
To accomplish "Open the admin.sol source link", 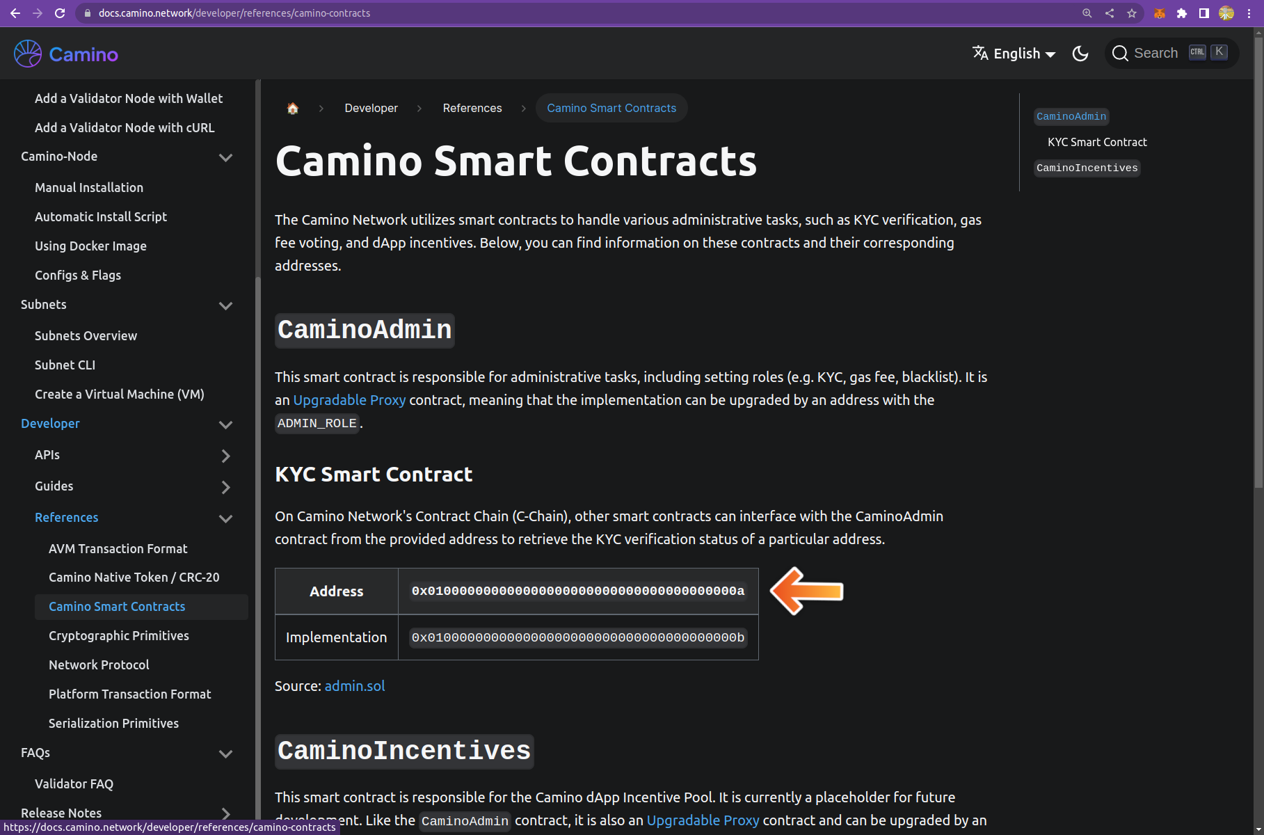I will tap(355, 686).
